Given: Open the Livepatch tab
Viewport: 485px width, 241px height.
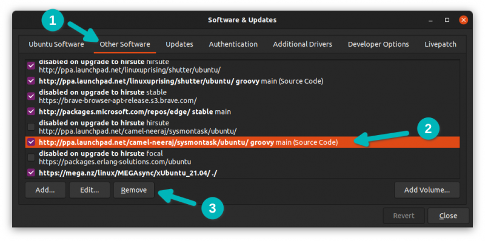Looking at the screenshot, I should [x=441, y=44].
